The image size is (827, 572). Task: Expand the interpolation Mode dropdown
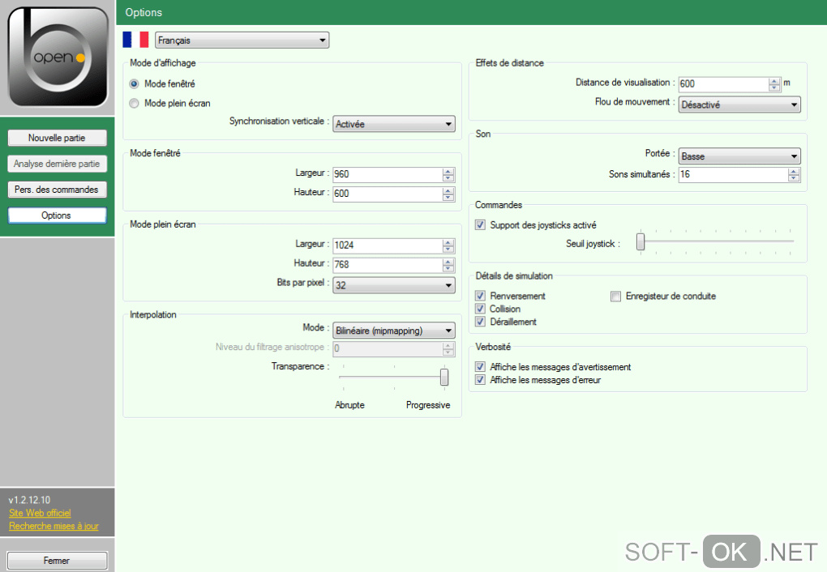tap(393, 330)
